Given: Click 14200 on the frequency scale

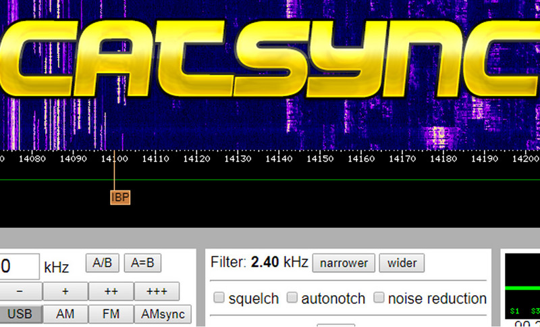Looking at the screenshot, I should click(x=526, y=159).
